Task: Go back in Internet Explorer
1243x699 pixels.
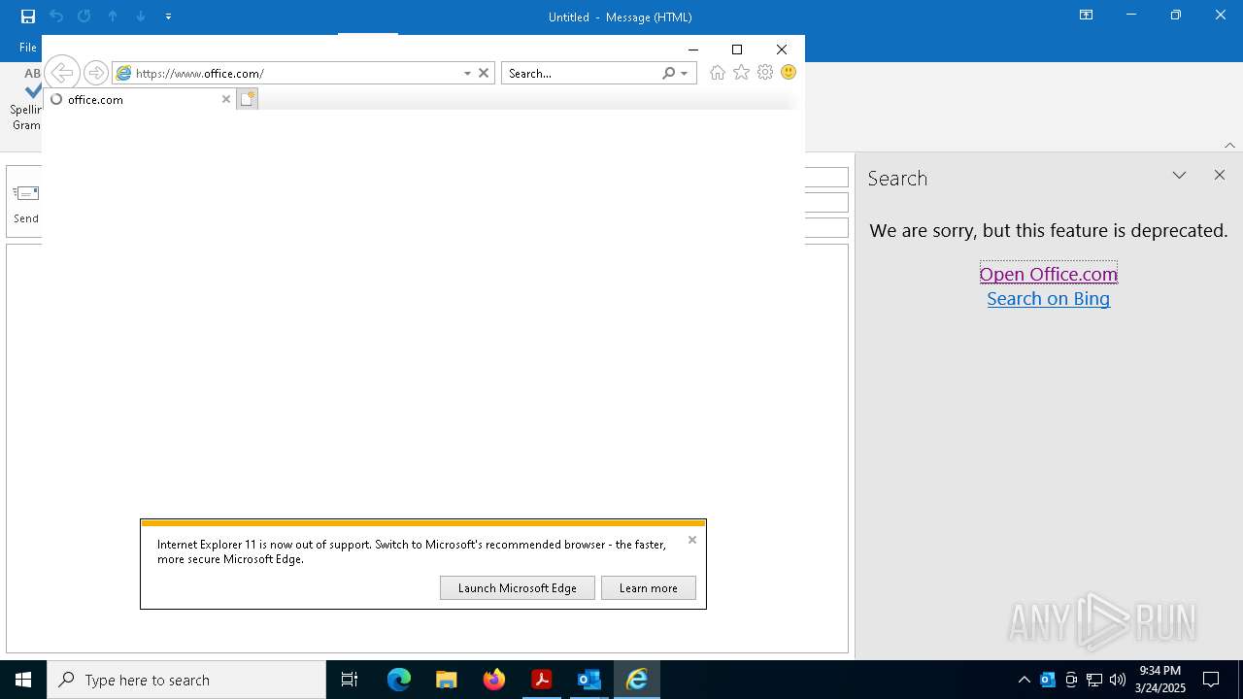Action: tap(61, 73)
